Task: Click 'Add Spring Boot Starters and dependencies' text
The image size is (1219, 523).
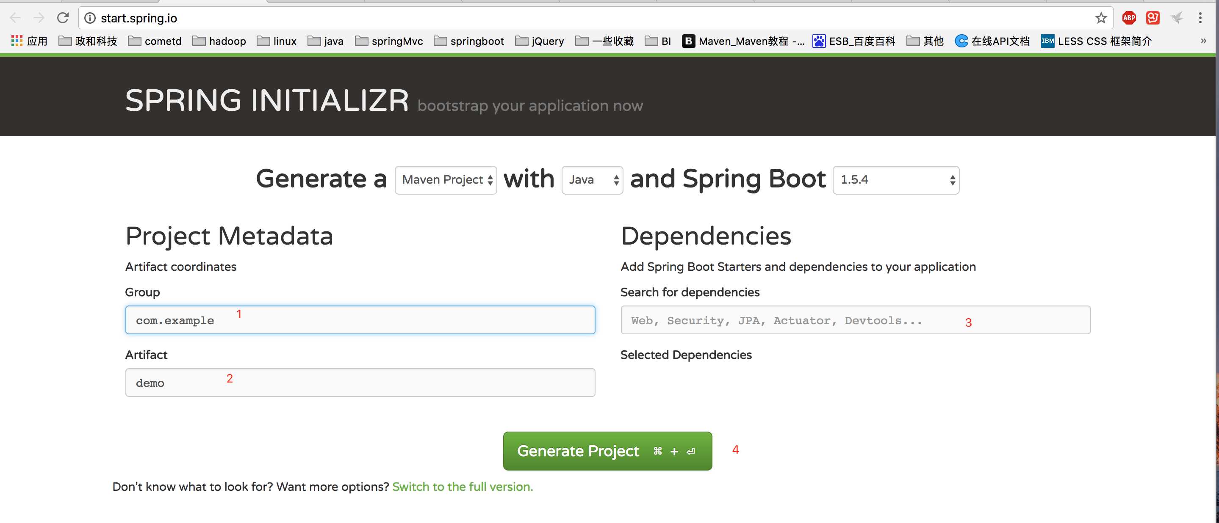Action: pos(798,267)
